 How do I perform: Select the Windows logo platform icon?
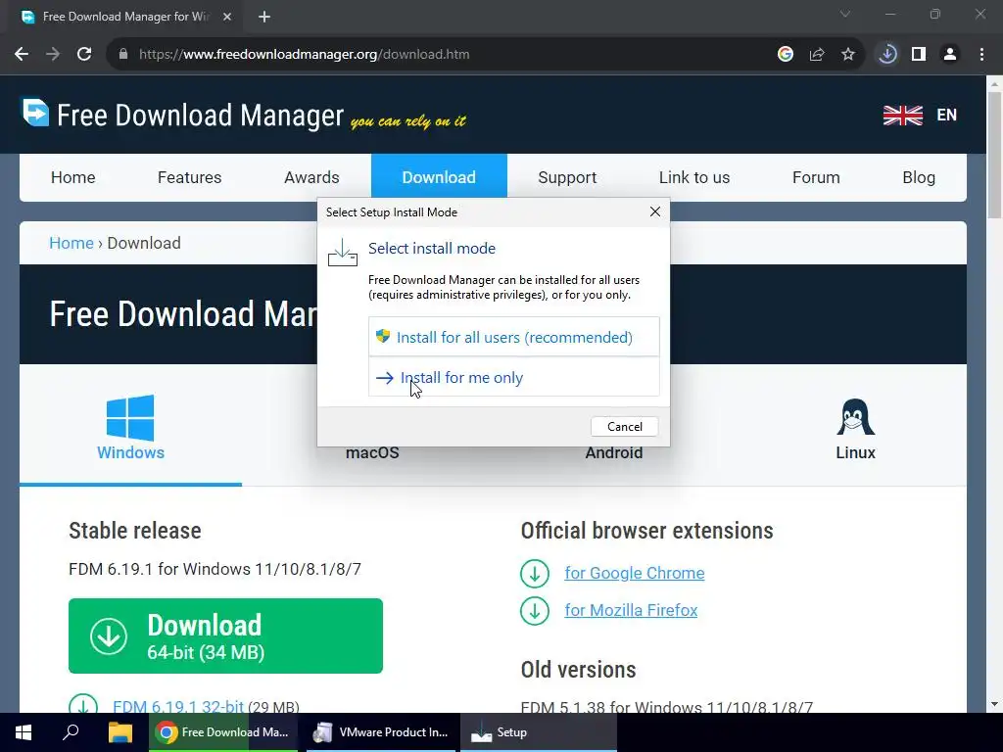point(130,417)
